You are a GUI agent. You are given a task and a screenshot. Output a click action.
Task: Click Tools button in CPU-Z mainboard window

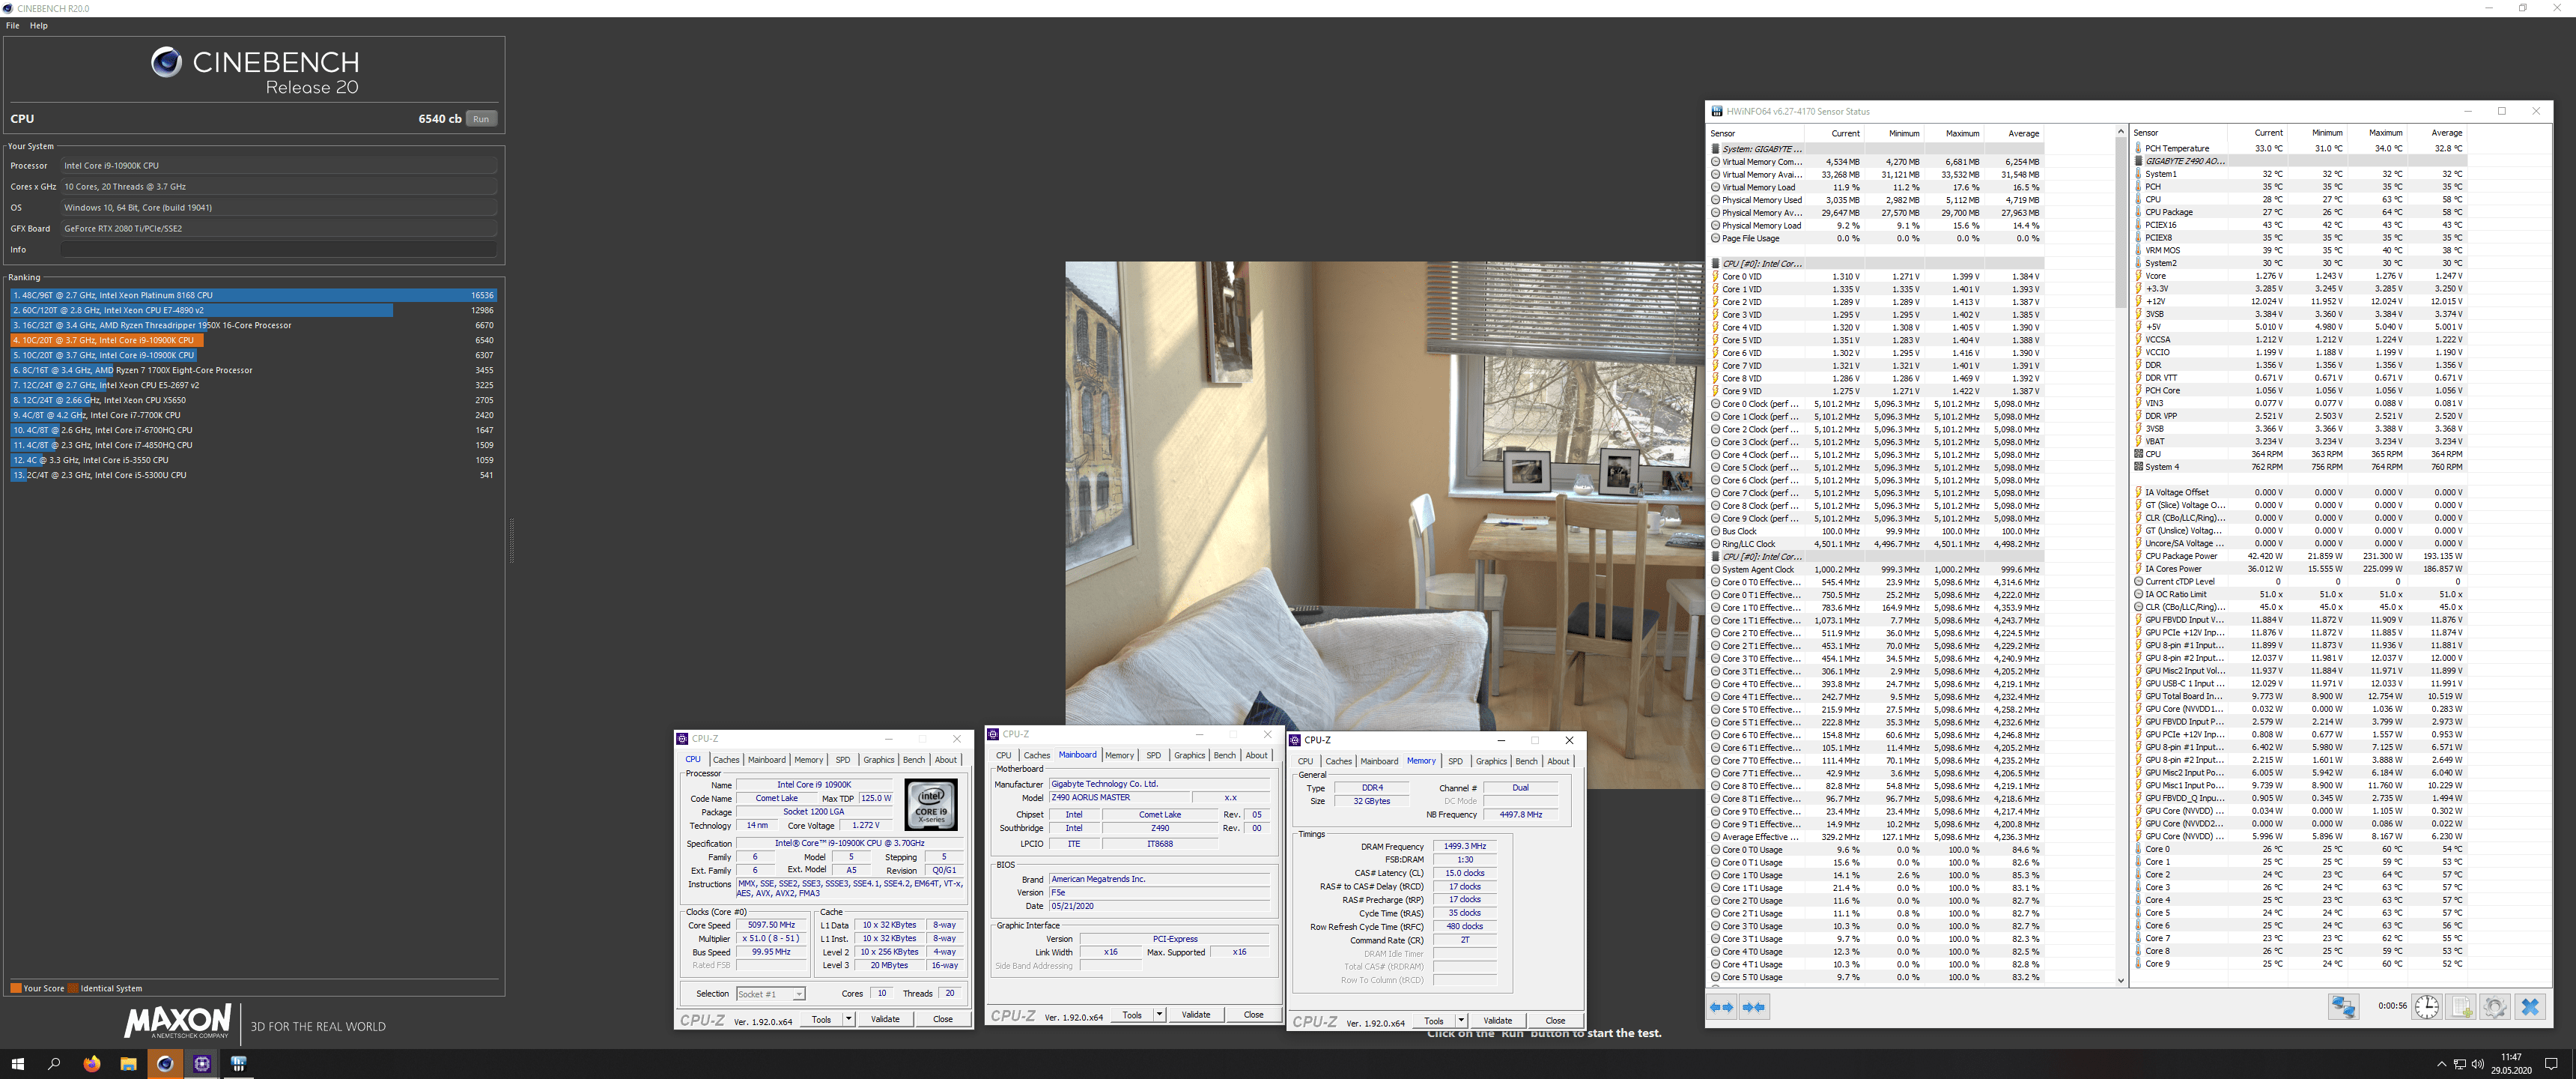point(1132,1015)
